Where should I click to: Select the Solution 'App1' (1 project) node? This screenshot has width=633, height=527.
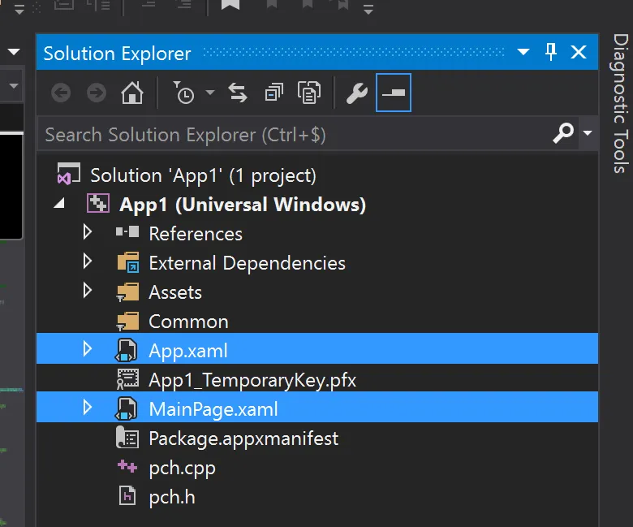[x=203, y=175]
